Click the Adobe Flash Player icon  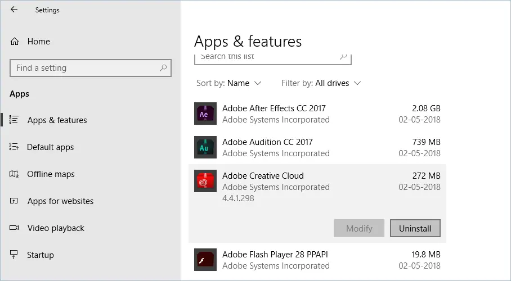click(205, 260)
